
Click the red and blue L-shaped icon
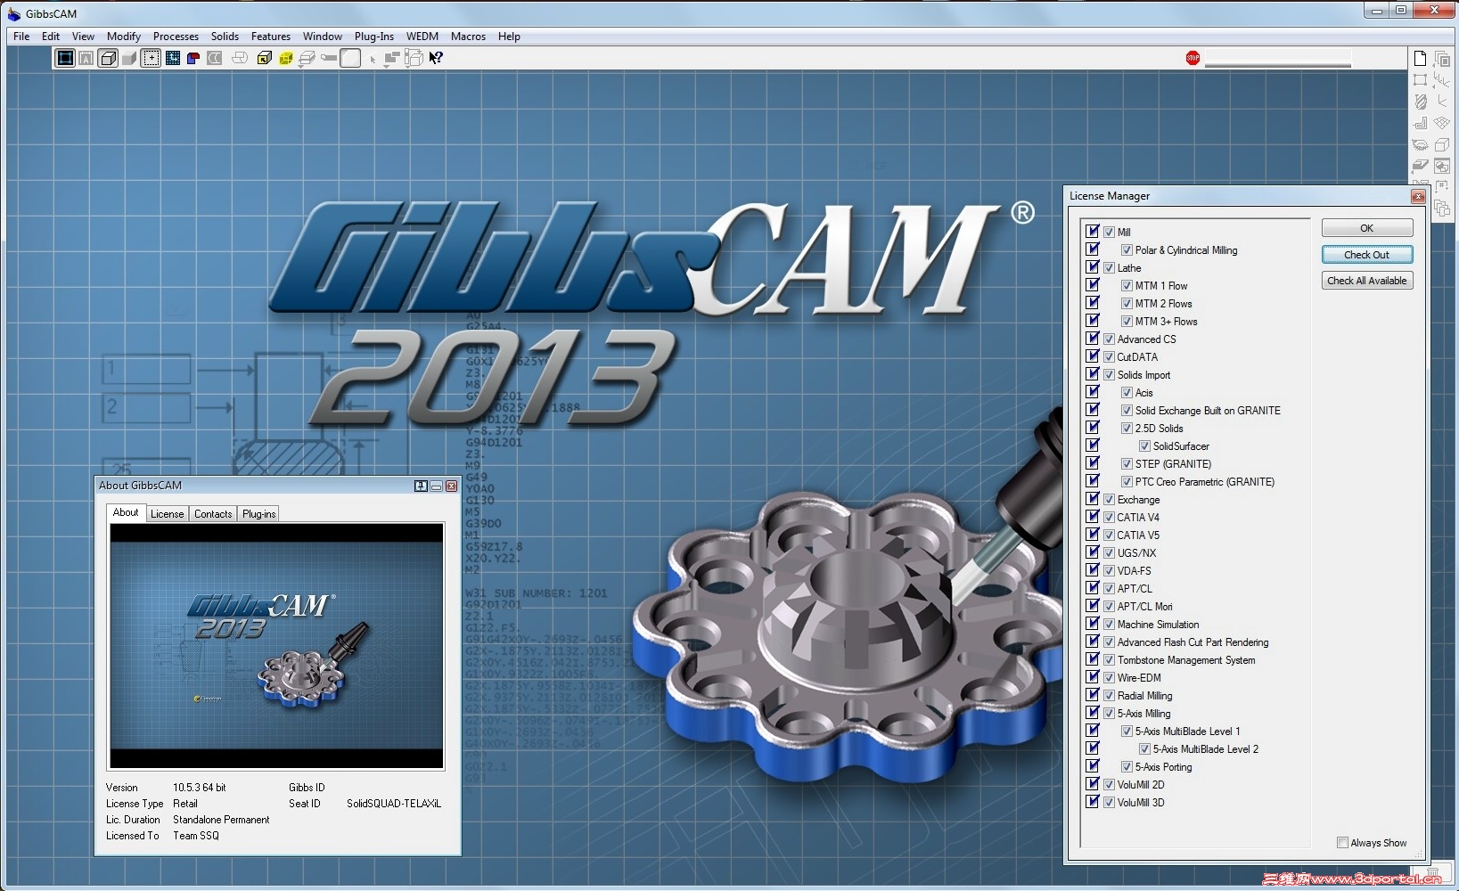coord(193,58)
